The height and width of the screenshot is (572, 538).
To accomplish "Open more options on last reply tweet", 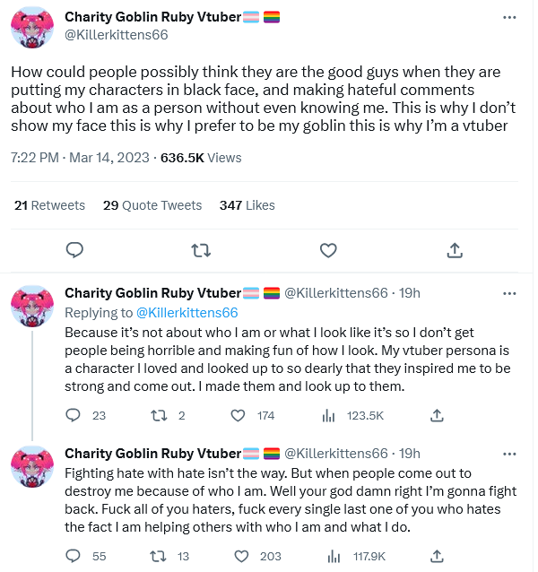I will coord(509,454).
